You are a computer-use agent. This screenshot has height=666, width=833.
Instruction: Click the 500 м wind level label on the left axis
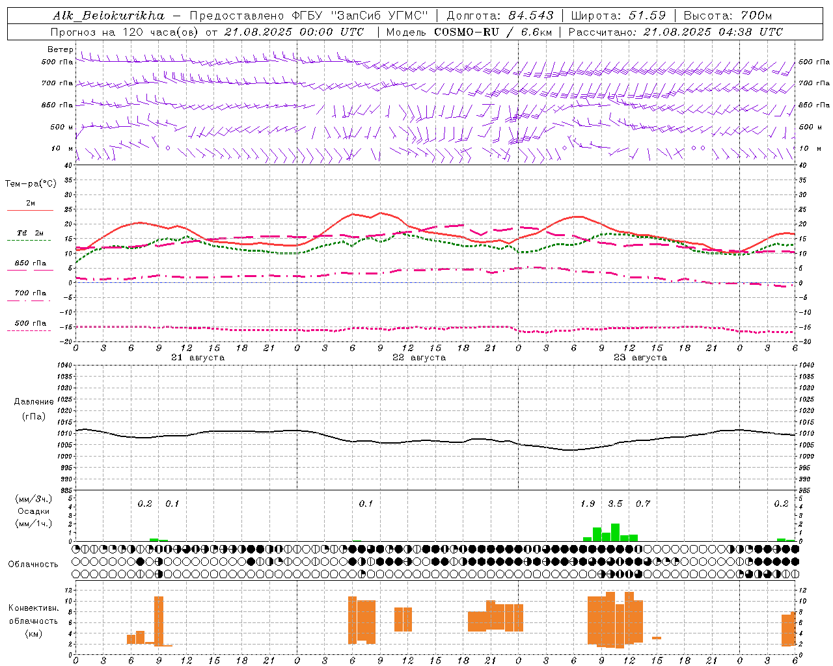pos(62,127)
